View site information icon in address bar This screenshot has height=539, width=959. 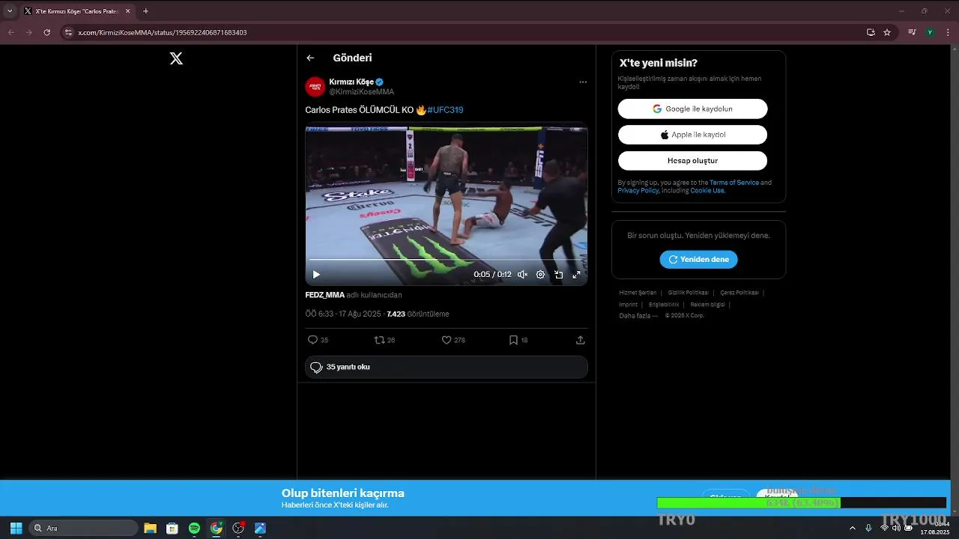68,33
